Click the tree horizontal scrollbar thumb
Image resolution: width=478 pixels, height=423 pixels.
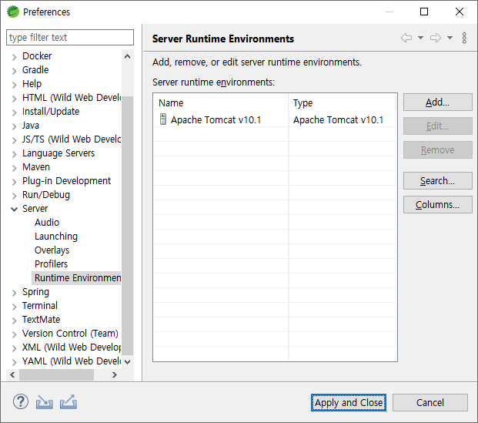[56, 374]
